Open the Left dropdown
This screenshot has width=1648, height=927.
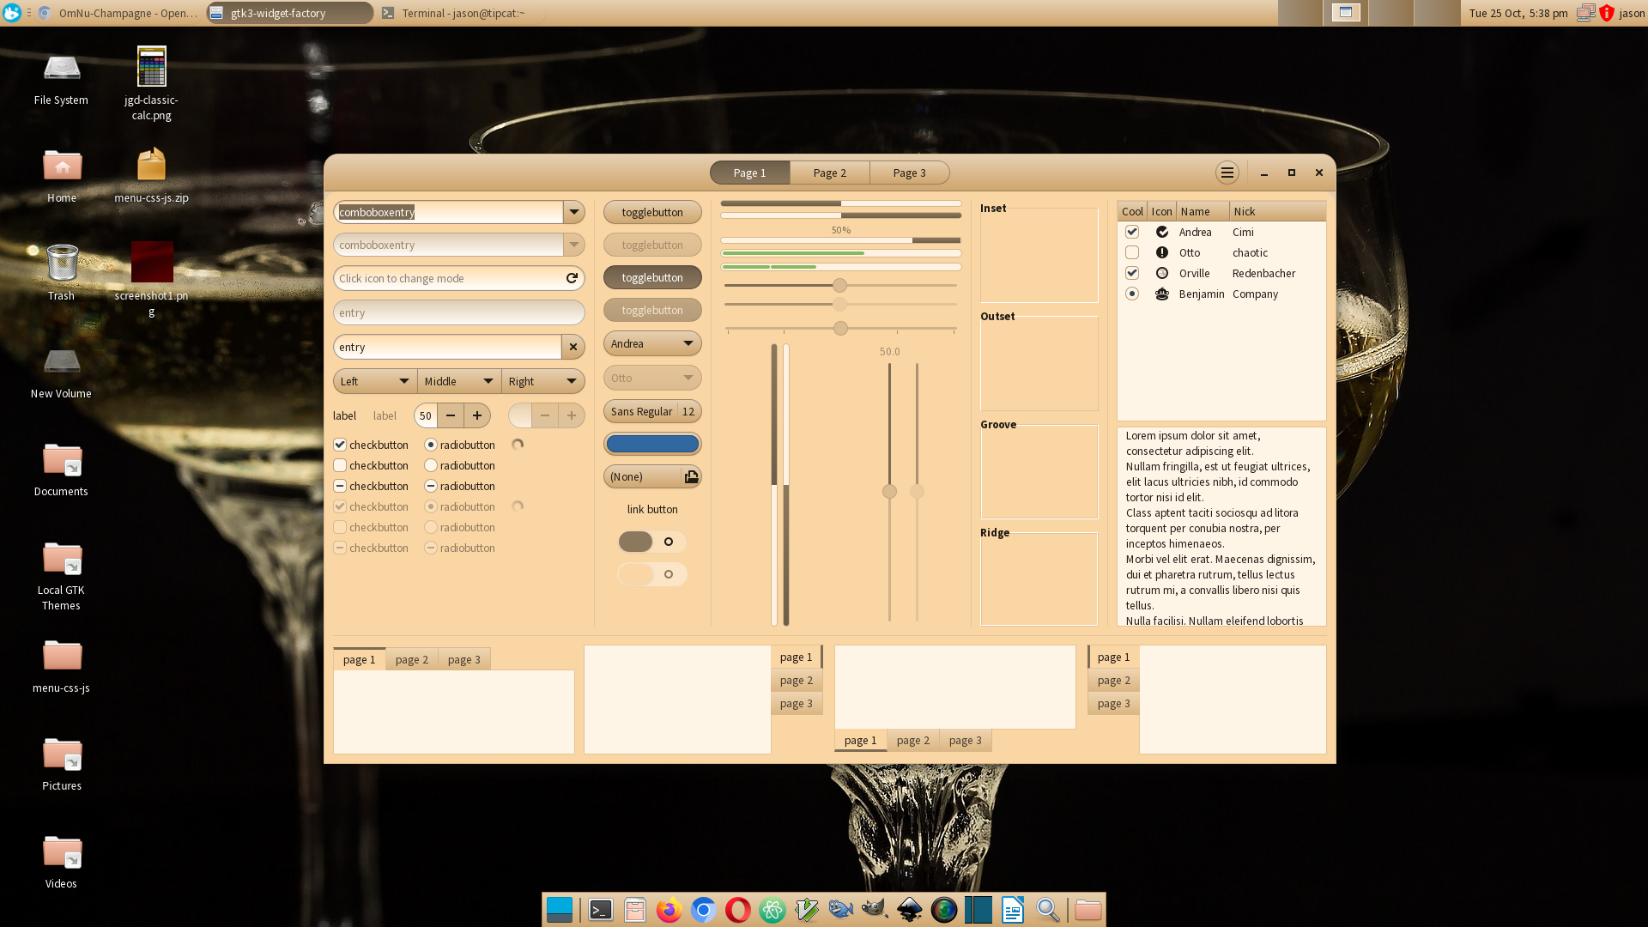375,381
